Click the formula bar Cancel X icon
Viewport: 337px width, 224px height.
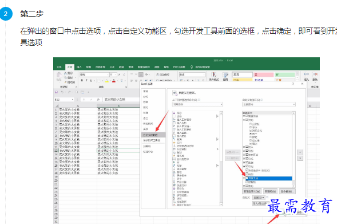click(84, 100)
